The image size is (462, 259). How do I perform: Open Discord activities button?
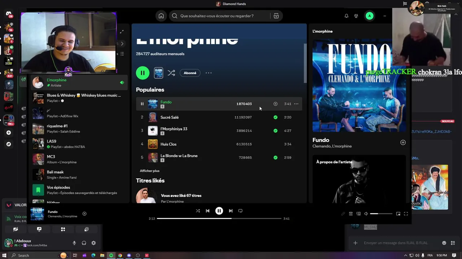[x=63, y=229]
